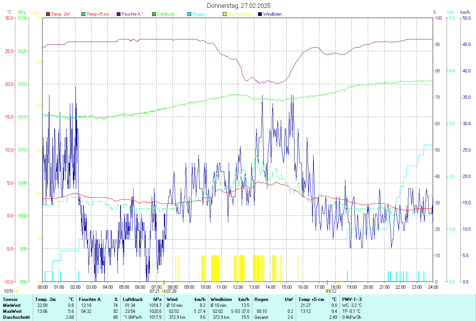This screenshot has height=321, width=476.
Task: Click the average pressure value '1017.5'
Action: [155, 317]
